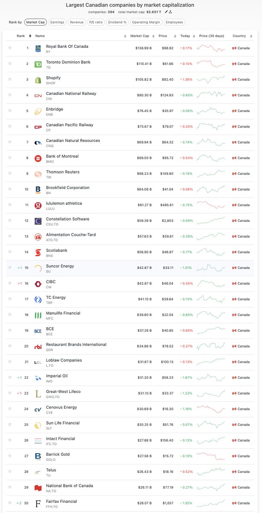
Task: Open the Imperial Oil company link
Action: (57, 376)
